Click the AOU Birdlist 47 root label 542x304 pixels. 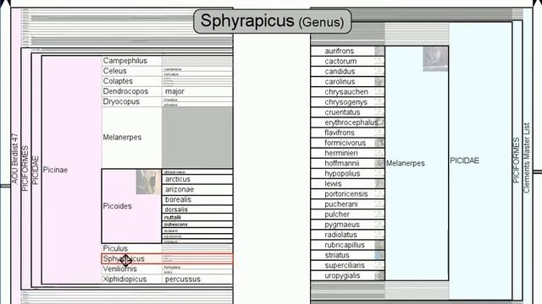(x=15, y=159)
